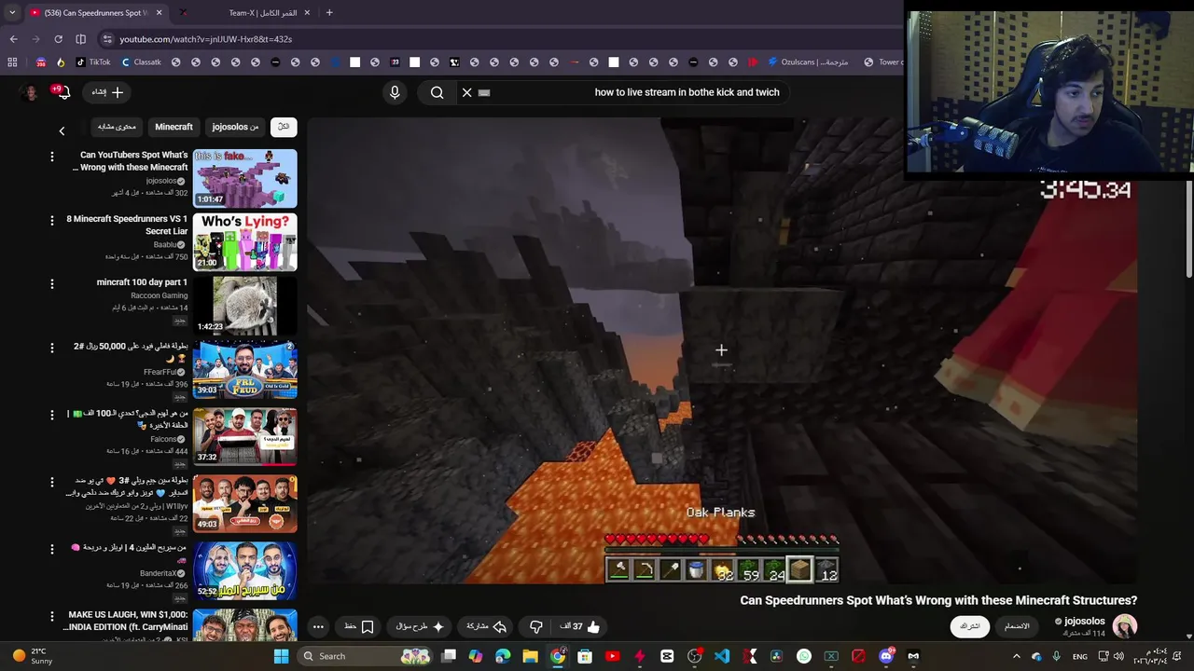Open menu for BanderitaX video

[52, 549]
